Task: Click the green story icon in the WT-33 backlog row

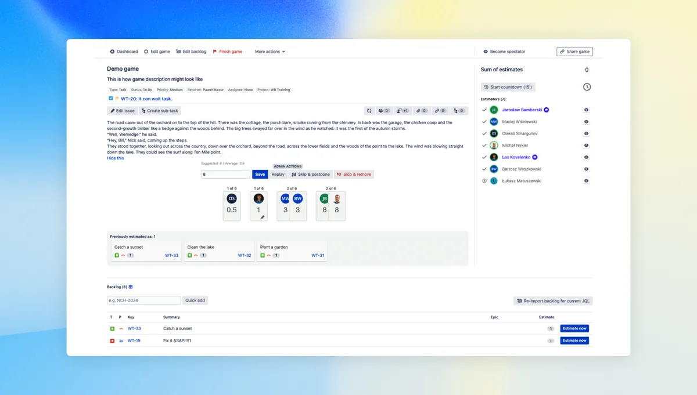Action: (112, 328)
